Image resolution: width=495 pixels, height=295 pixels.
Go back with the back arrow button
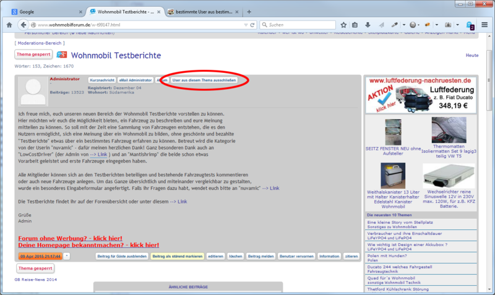[x=23, y=25]
